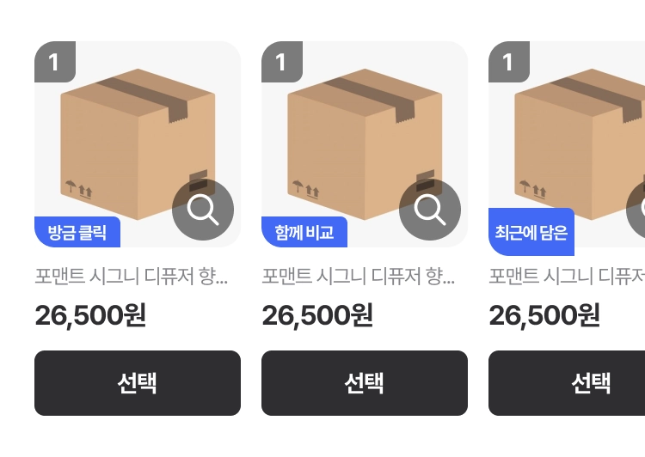Click the blue 방금 클릭 tag
This screenshot has height=457, width=645.
77,232
